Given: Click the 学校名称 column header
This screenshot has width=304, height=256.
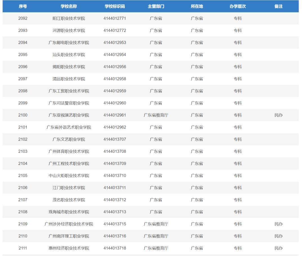Looking at the screenshot, I should 69,6.
